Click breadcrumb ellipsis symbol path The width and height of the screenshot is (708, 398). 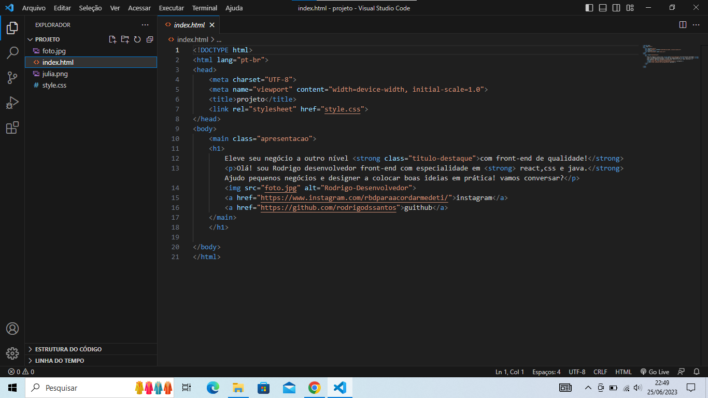219,39
